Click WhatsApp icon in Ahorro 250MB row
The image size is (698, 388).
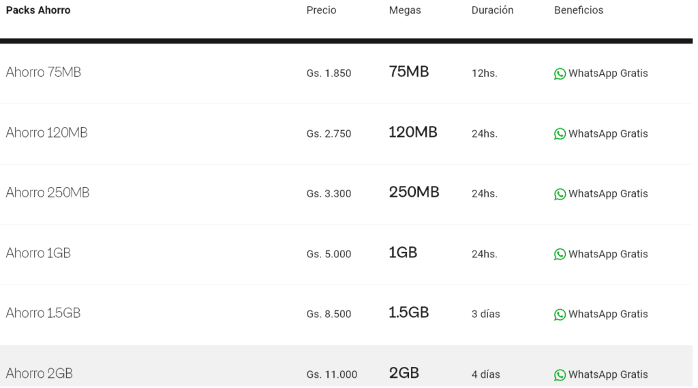tap(560, 194)
